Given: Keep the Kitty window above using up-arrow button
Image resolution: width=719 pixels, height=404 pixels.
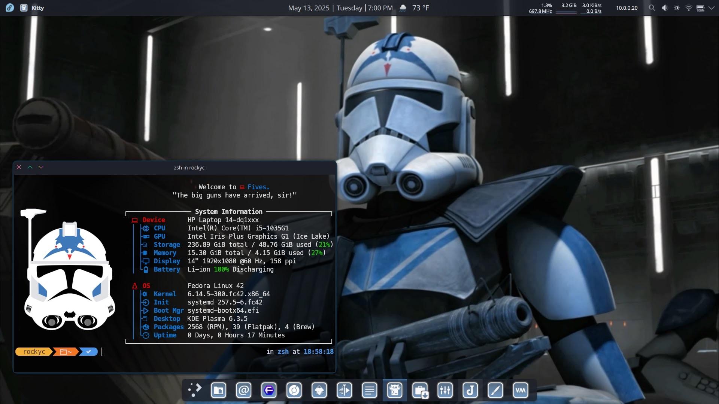Looking at the screenshot, I should [x=30, y=167].
